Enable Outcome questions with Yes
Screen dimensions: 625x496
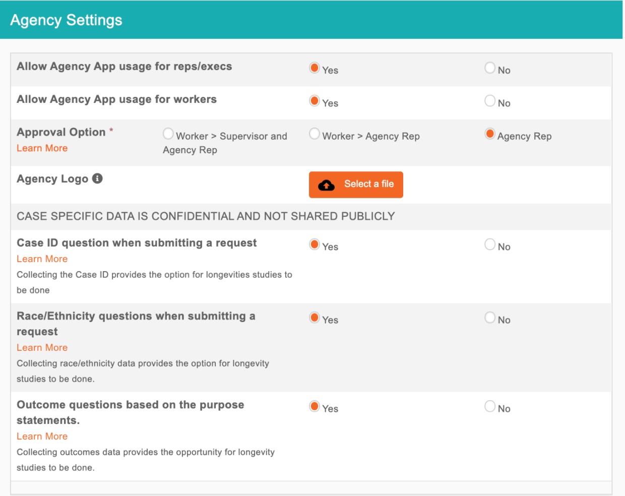(315, 406)
